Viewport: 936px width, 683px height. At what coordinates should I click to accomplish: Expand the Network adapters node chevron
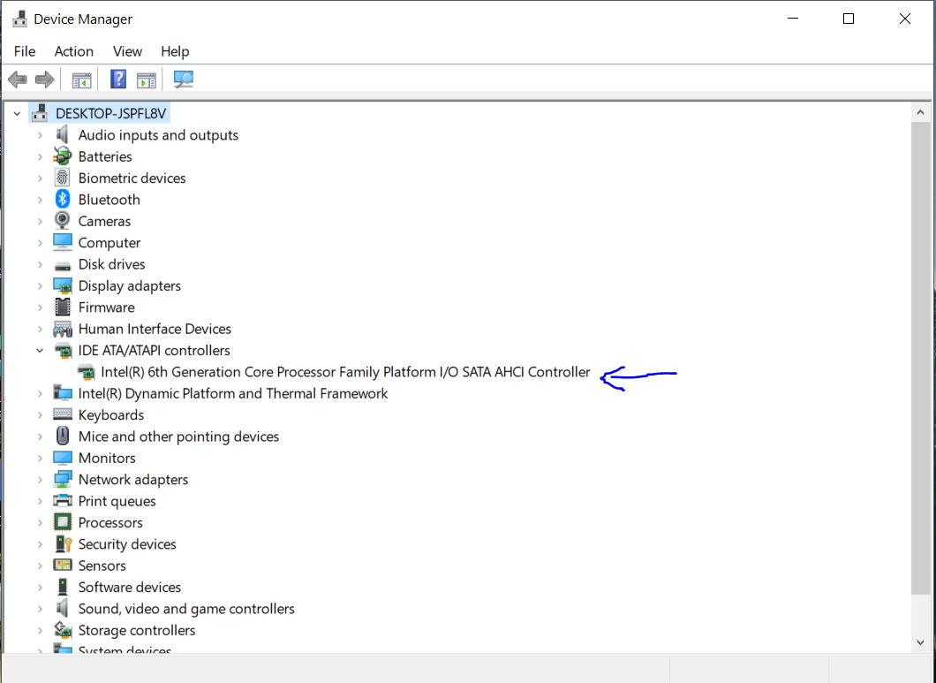pyautogui.click(x=40, y=480)
